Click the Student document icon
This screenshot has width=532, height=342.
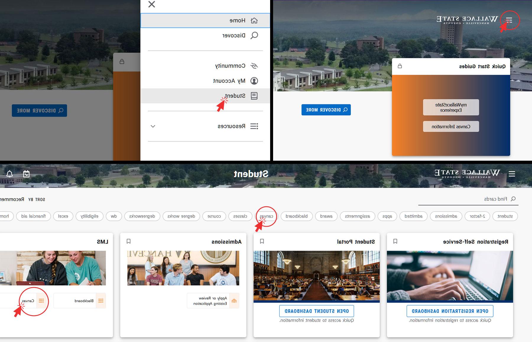[254, 96]
